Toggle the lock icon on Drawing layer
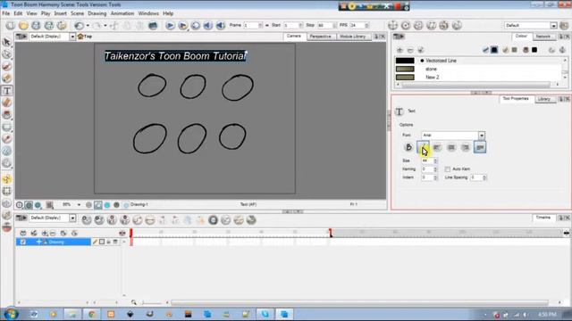The width and height of the screenshot is (572, 321). (x=108, y=242)
